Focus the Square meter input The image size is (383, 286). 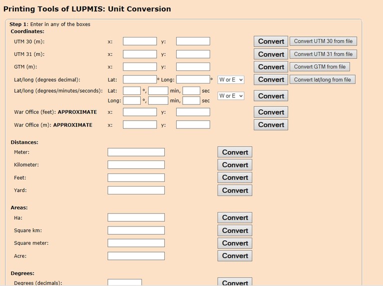[x=136, y=243]
